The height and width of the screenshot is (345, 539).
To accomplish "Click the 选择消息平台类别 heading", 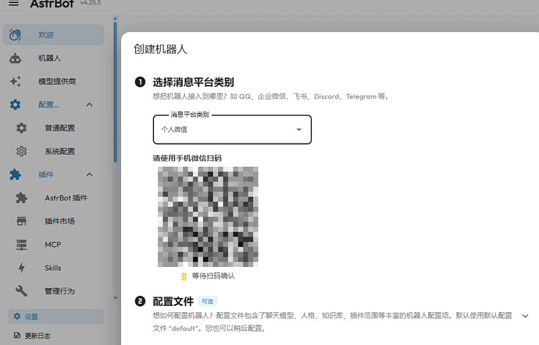I will (193, 82).
